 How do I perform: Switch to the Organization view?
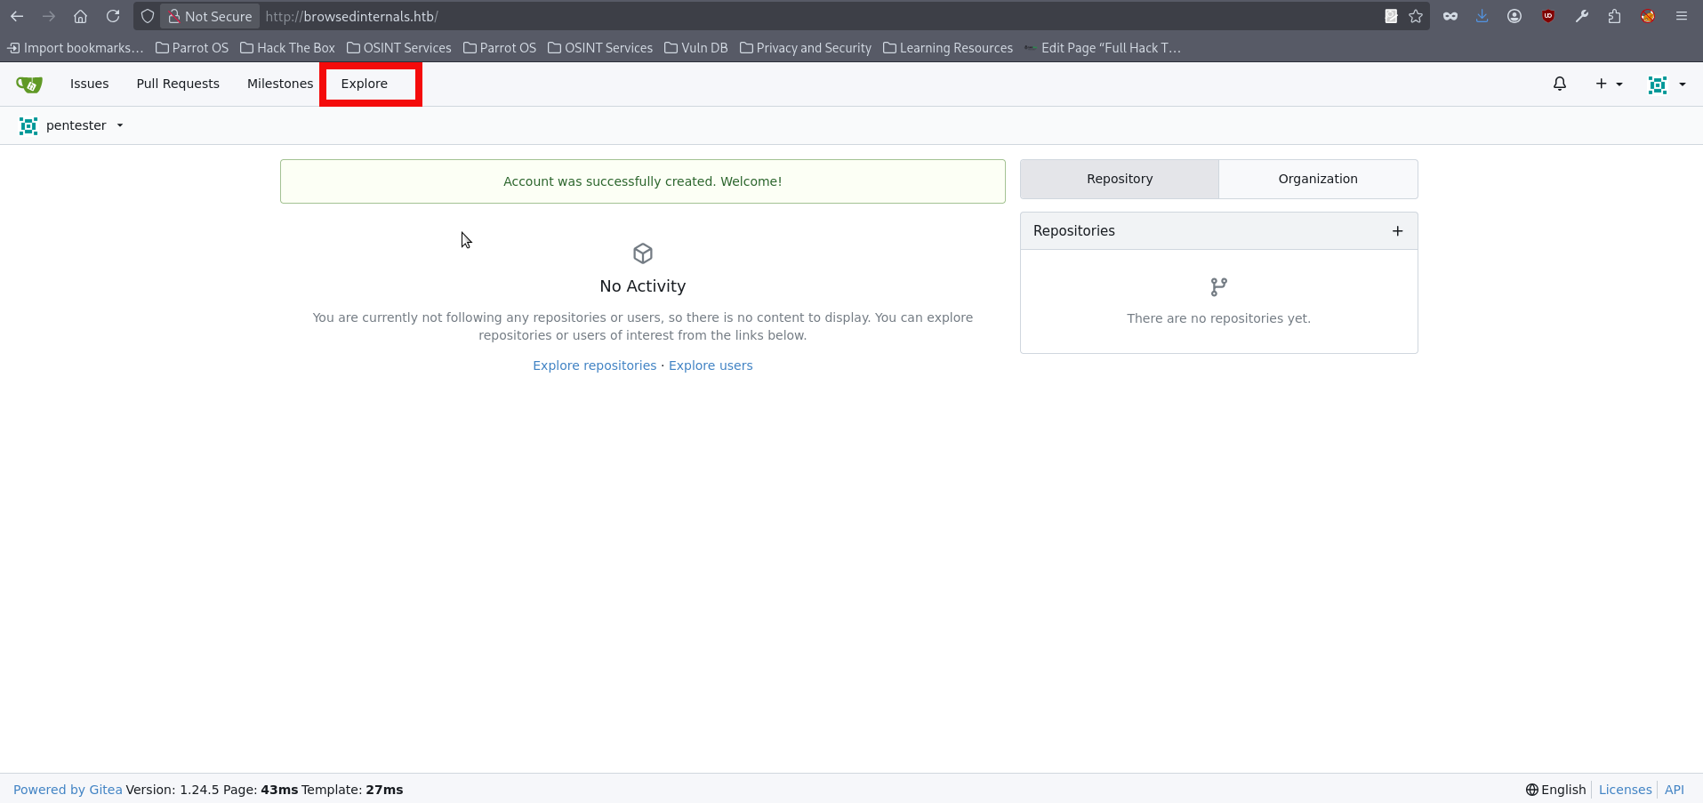1318,179
